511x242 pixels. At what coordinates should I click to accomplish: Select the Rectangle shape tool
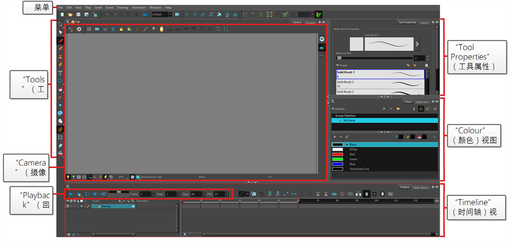61,81
